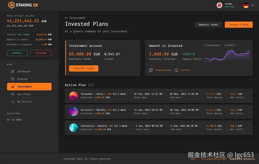Click the Profits (7d) +164% text
The height and width of the screenshot is (164, 259).
pos(18,34)
